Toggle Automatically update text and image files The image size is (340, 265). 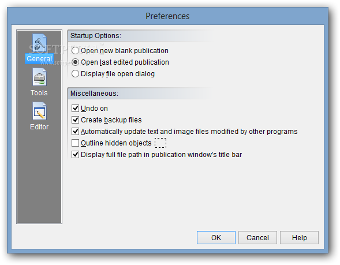pos(75,132)
